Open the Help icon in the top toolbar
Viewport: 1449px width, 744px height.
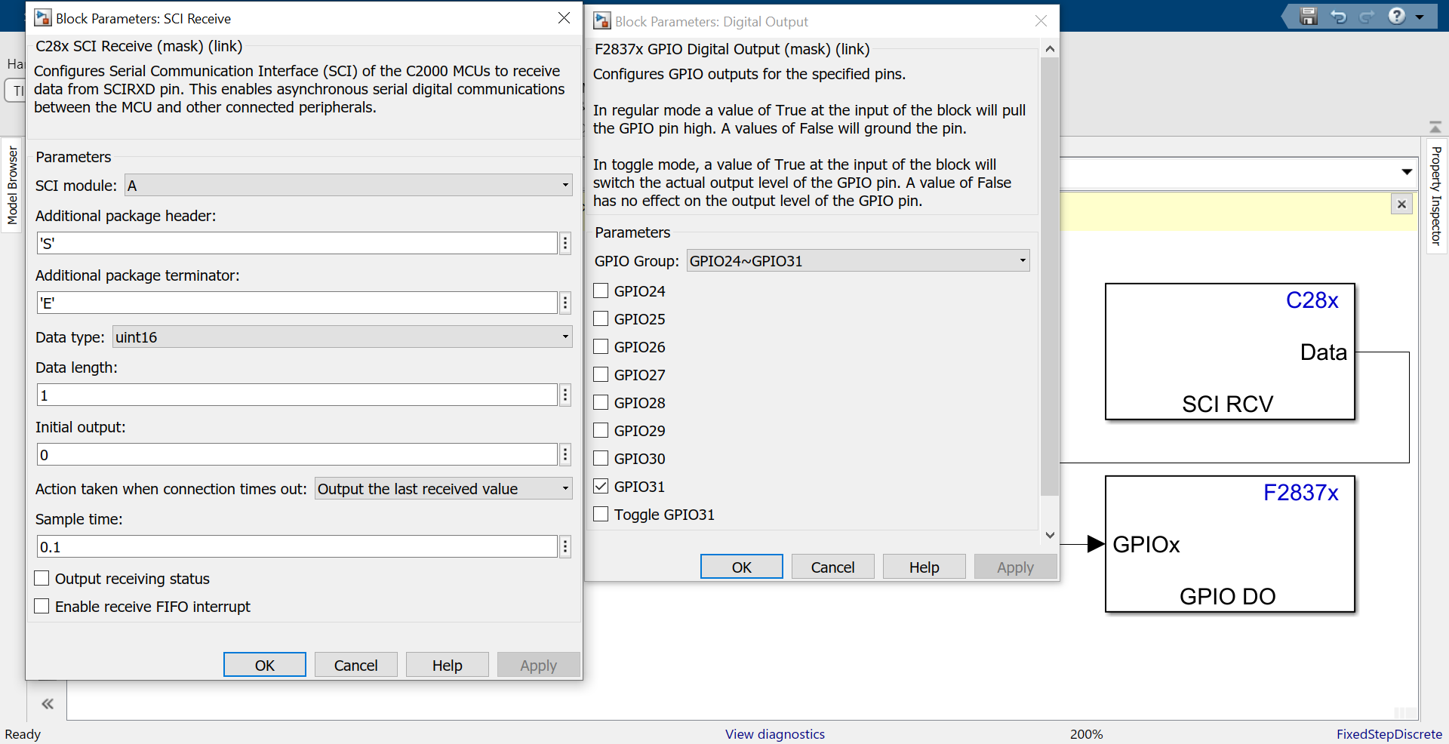pos(1397,16)
